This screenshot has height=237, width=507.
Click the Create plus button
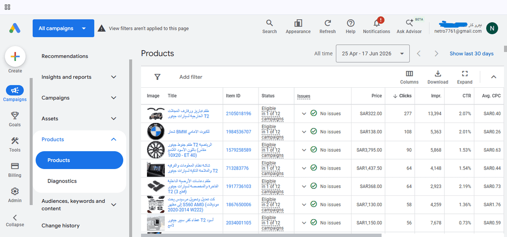pos(15,57)
